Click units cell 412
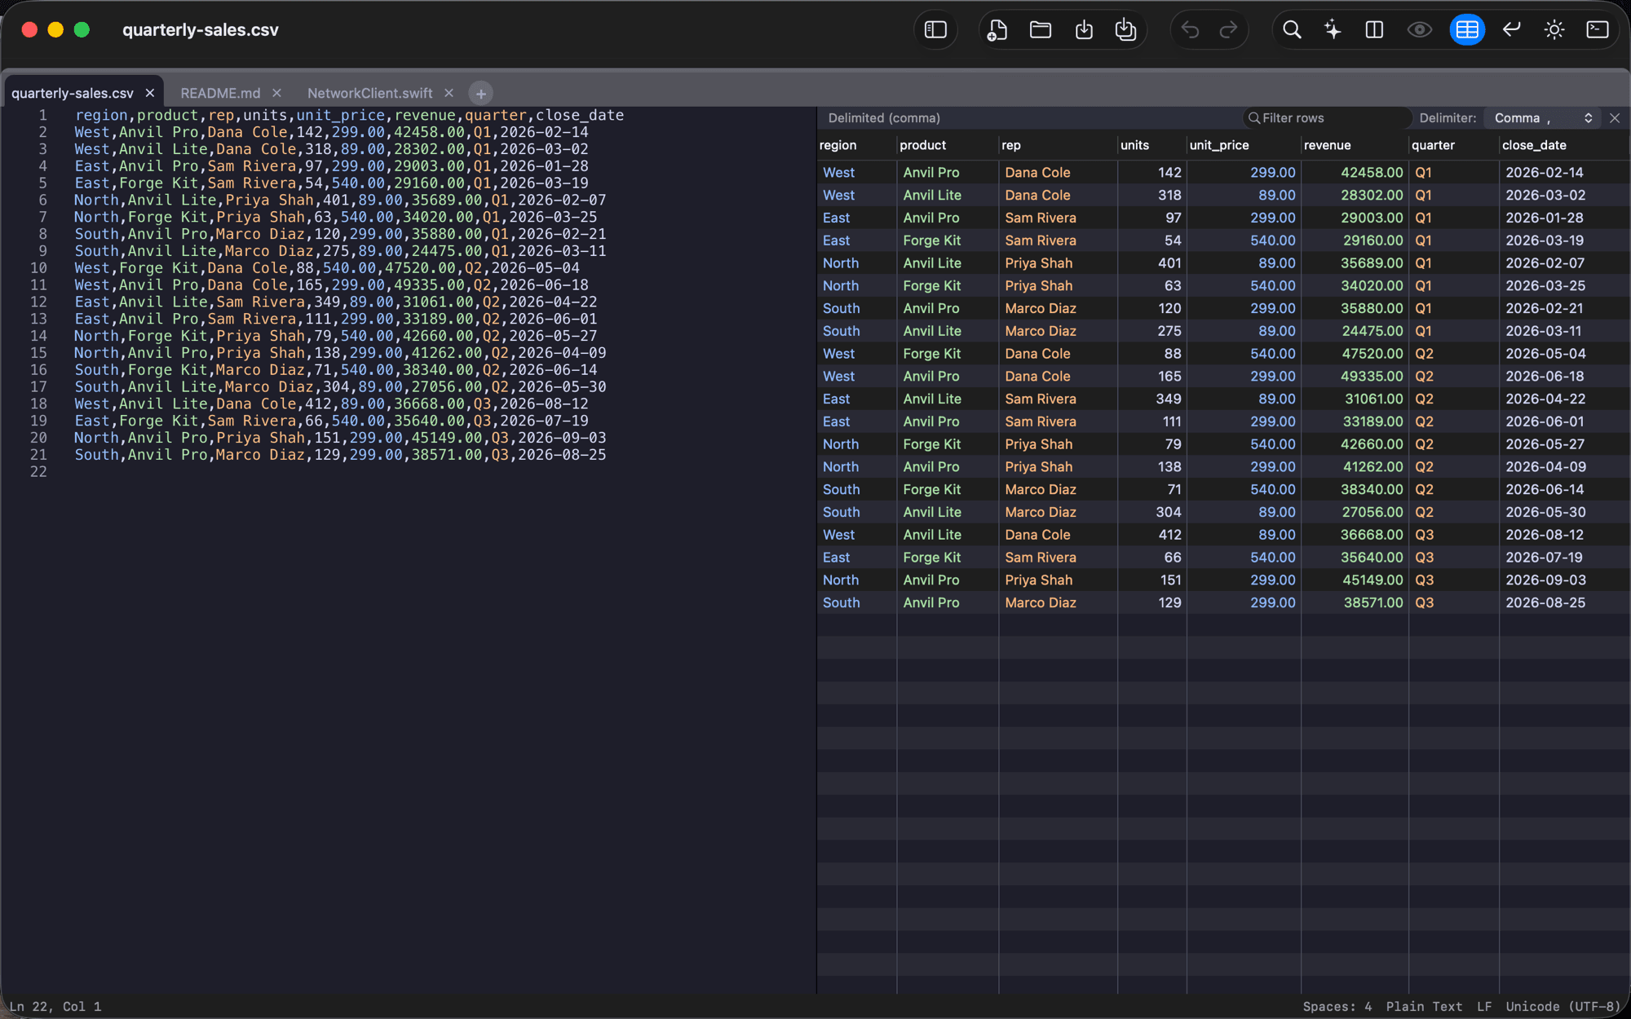 coord(1169,535)
